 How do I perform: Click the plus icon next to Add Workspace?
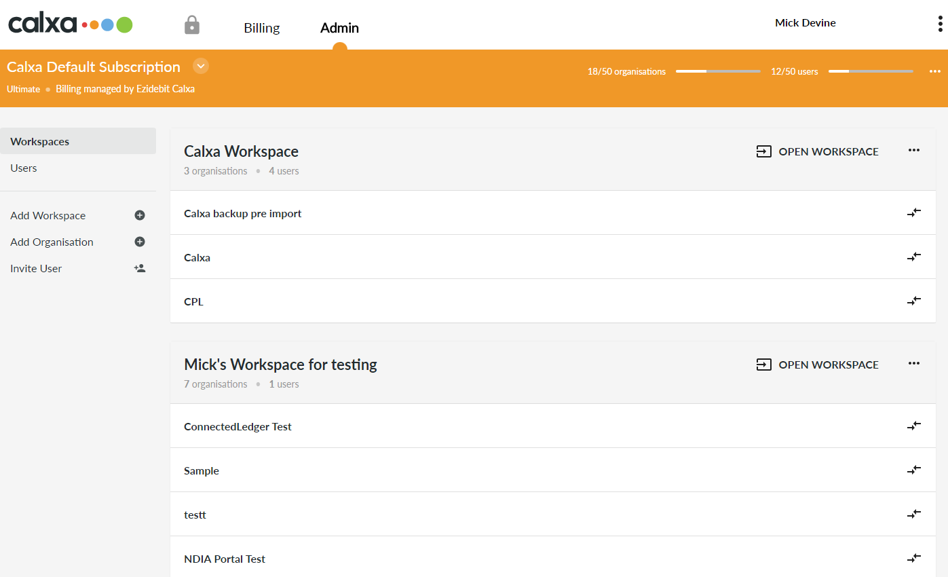pos(140,215)
